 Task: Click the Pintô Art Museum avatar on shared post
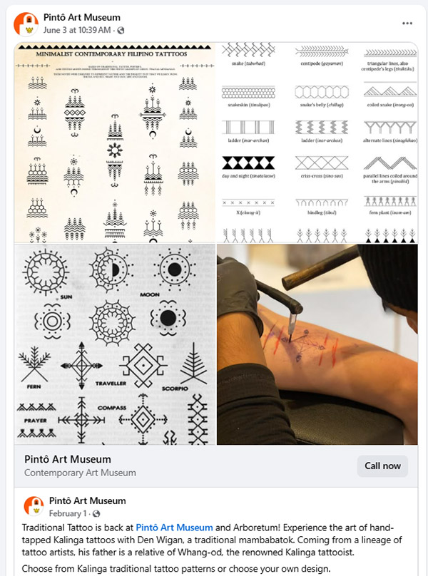pos(34,506)
